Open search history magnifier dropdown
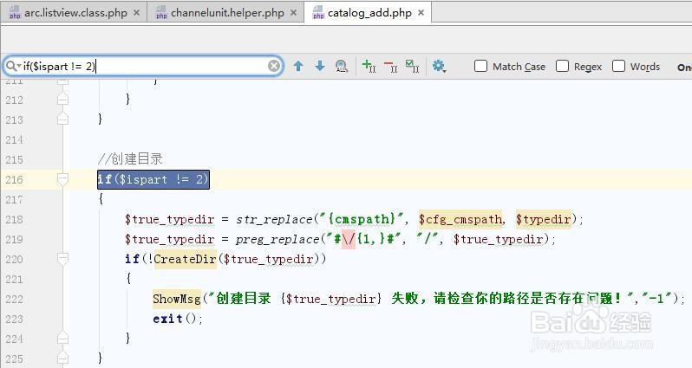The width and height of the screenshot is (692, 368). click(x=13, y=66)
